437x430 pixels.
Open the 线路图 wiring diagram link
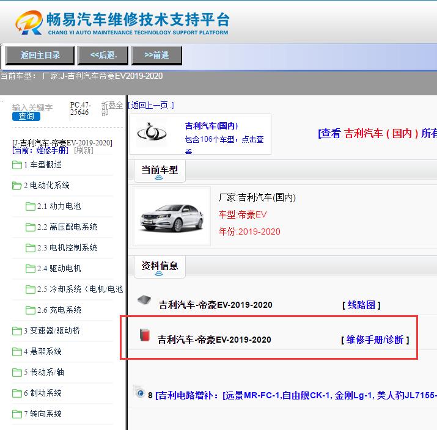(x=361, y=305)
